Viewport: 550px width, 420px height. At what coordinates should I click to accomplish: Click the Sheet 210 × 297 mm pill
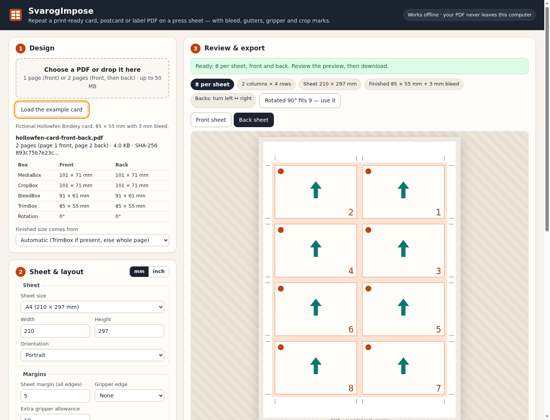(330, 84)
